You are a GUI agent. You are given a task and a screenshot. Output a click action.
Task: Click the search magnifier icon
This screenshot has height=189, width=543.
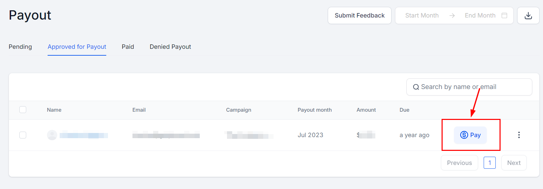[416, 87]
